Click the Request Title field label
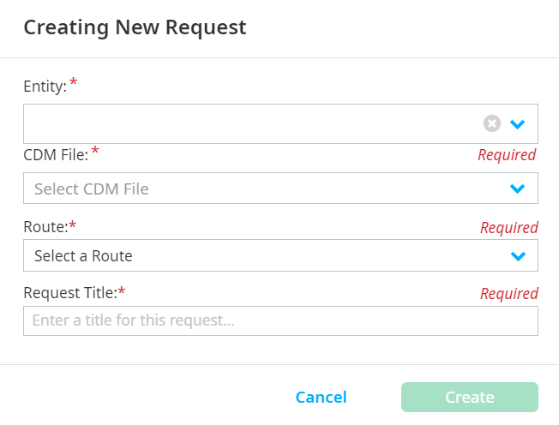 pyautogui.click(x=69, y=293)
